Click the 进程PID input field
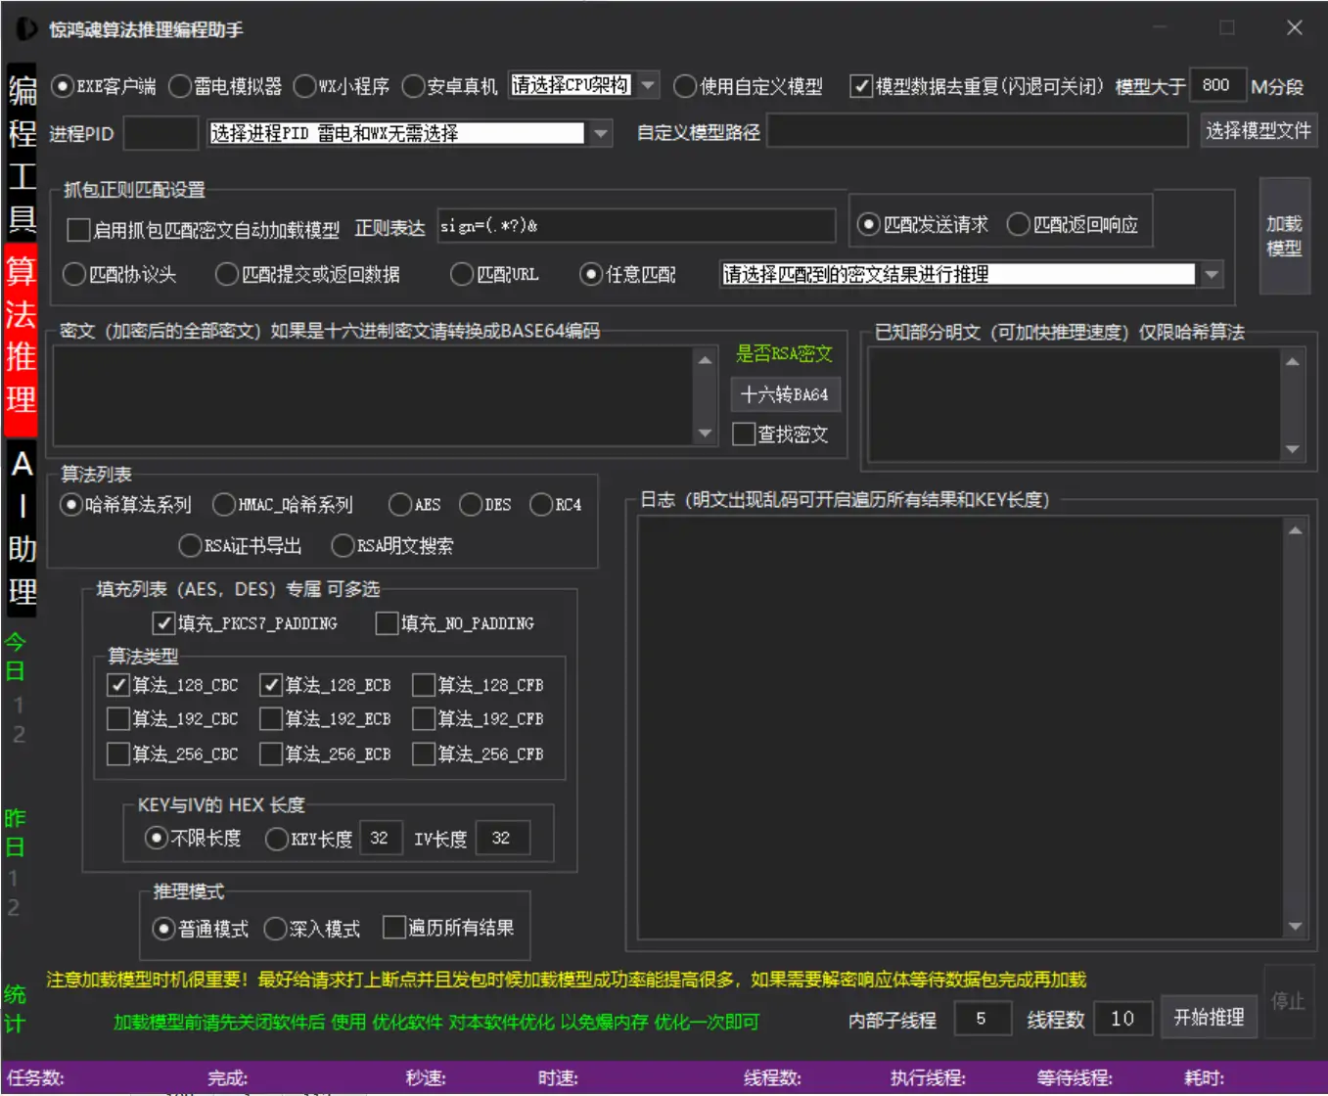Viewport: 1328px width, 1096px height. (x=160, y=133)
